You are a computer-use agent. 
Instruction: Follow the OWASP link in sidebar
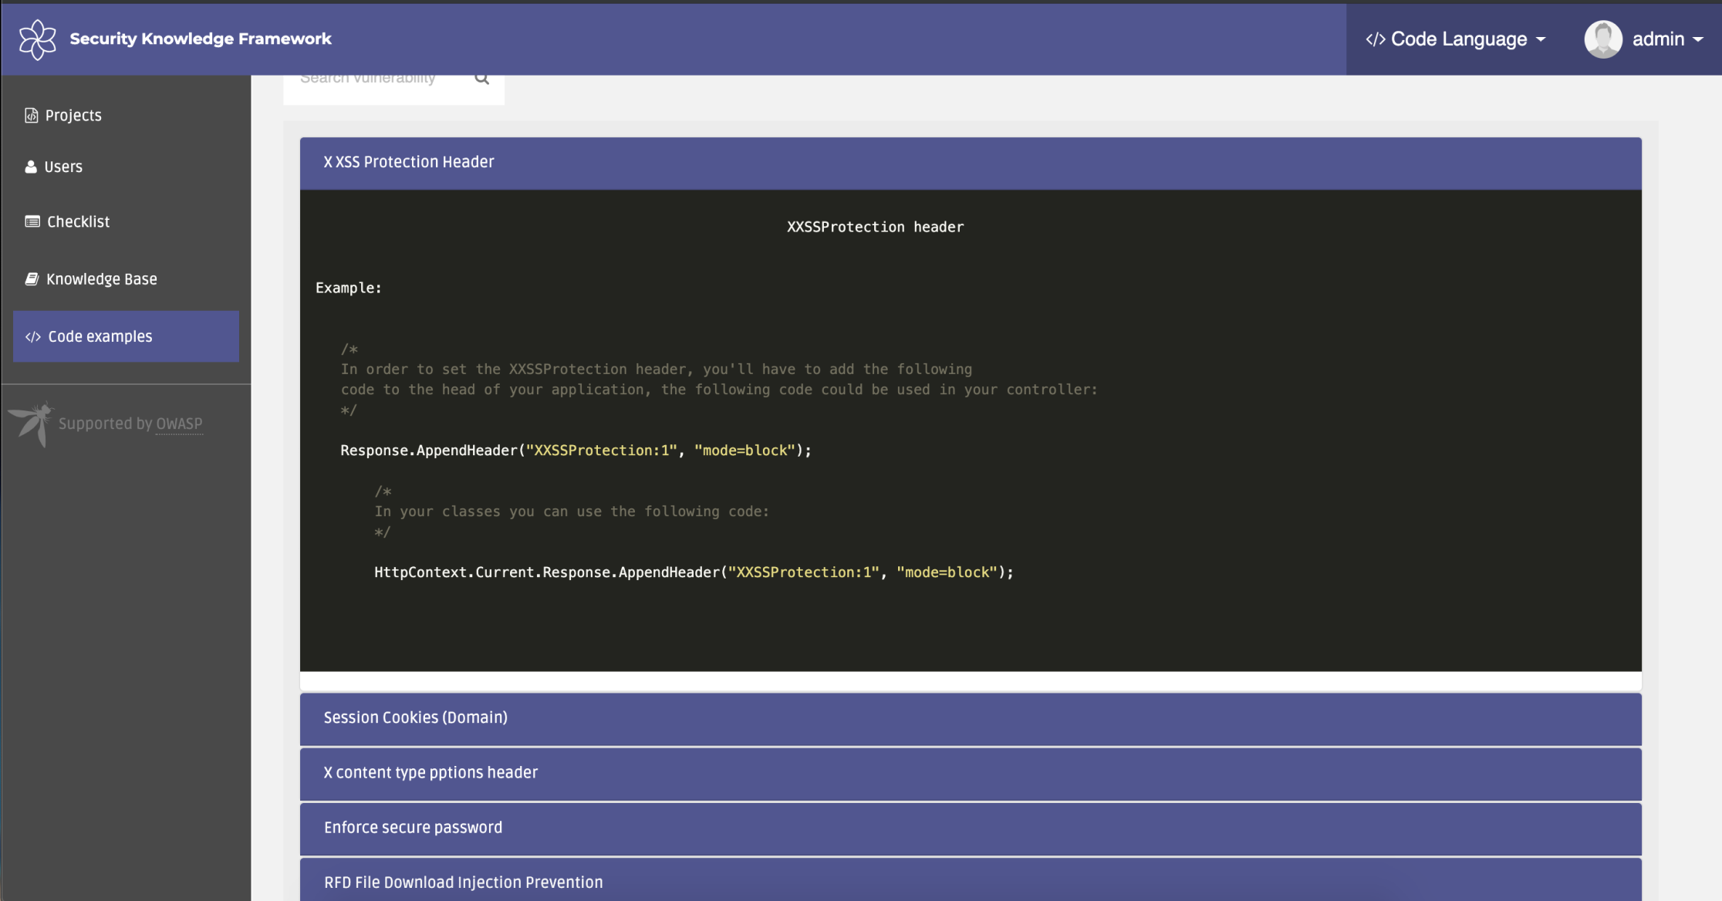(x=179, y=424)
